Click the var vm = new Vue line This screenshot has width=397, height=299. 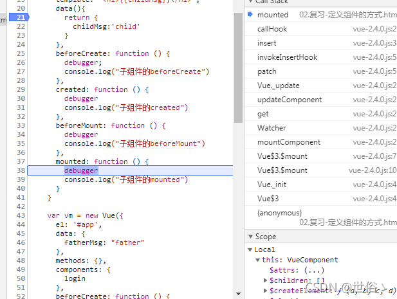(x=86, y=215)
